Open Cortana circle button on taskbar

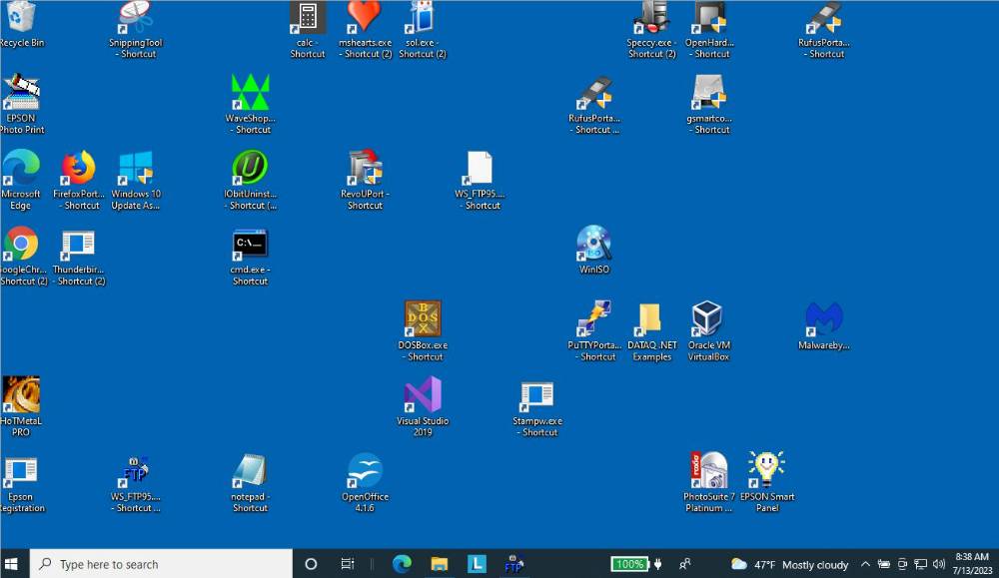(x=311, y=564)
